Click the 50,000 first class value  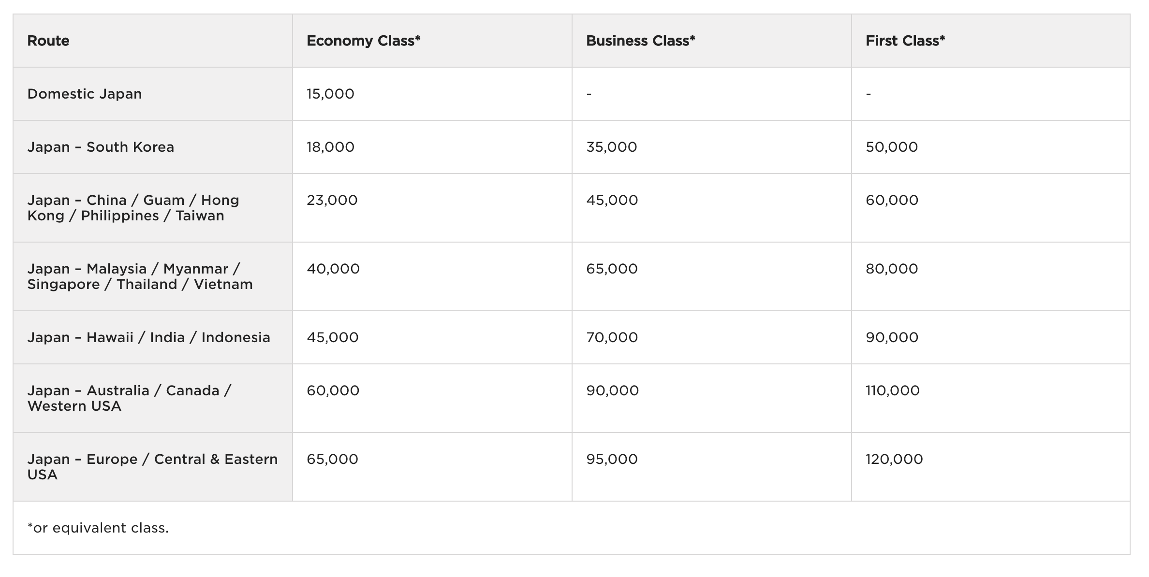point(892,147)
